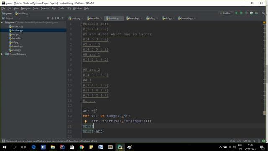Open the File menu

3,8
